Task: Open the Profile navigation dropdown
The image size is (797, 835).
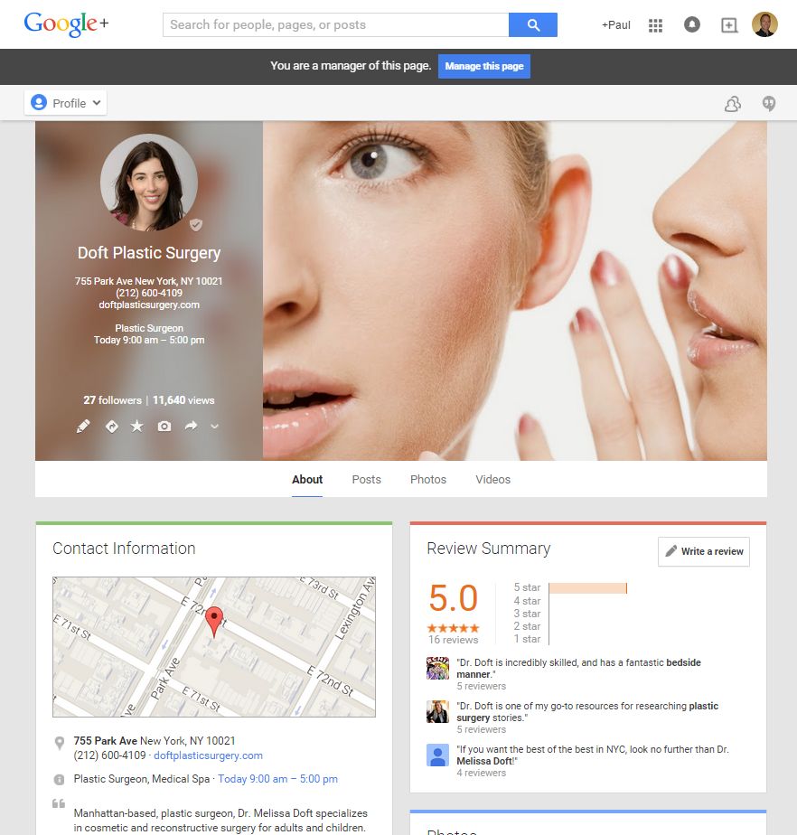Action: (x=65, y=103)
